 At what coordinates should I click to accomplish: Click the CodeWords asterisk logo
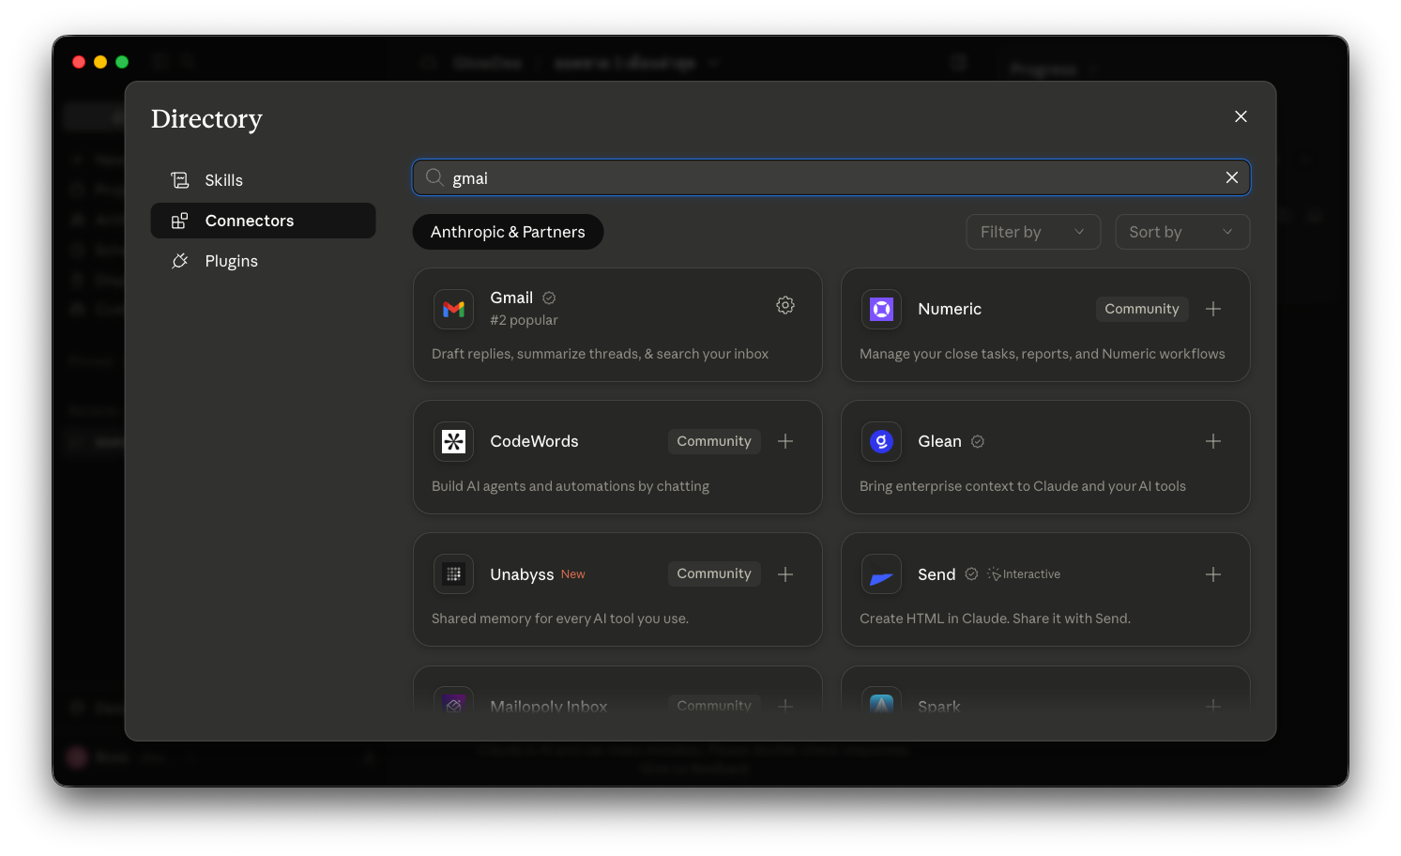coord(454,441)
